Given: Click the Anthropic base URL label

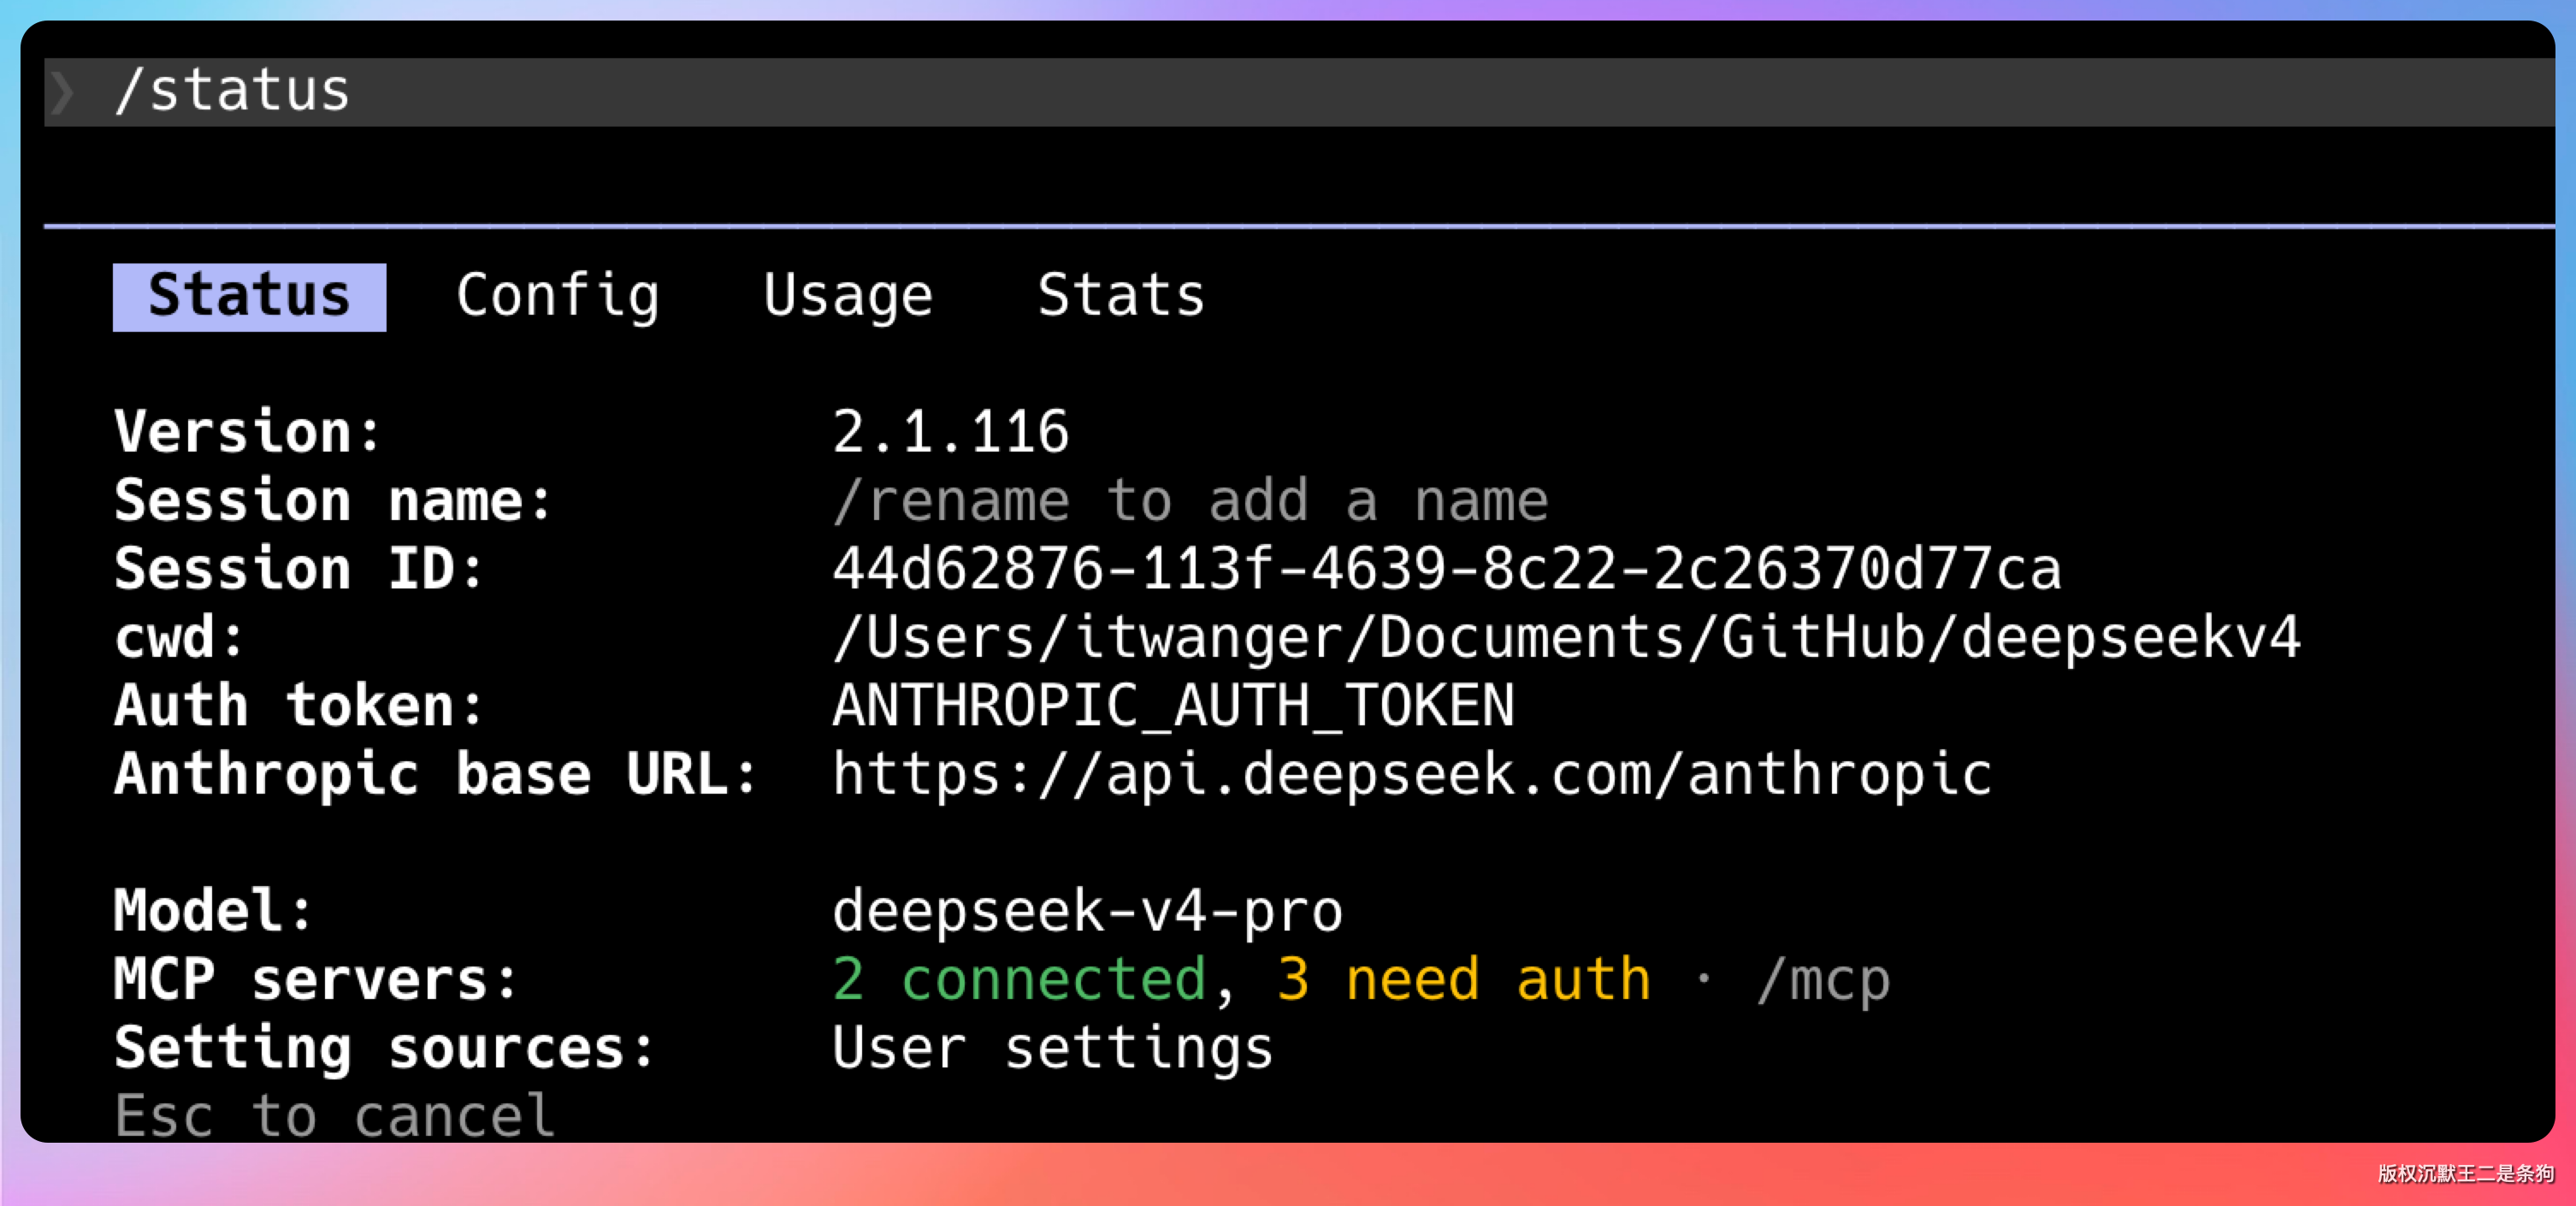Looking at the screenshot, I should pos(436,774).
